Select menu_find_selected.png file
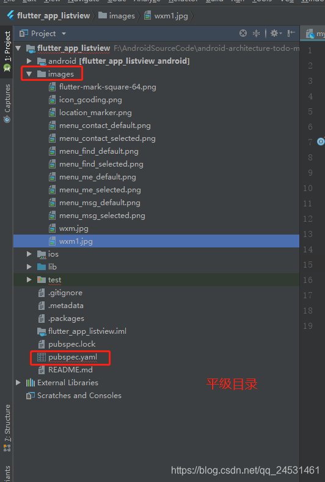The image size is (325, 482). [101, 164]
